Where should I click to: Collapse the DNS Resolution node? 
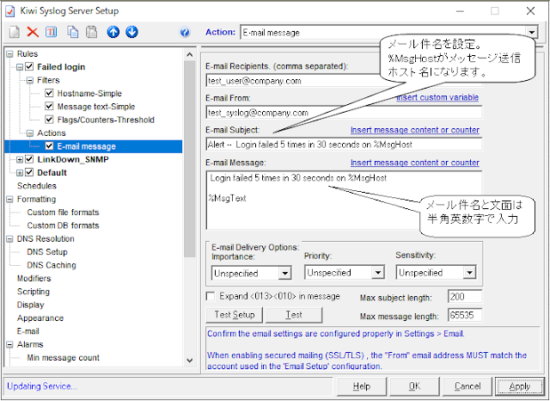pyautogui.click(x=9, y=239)
